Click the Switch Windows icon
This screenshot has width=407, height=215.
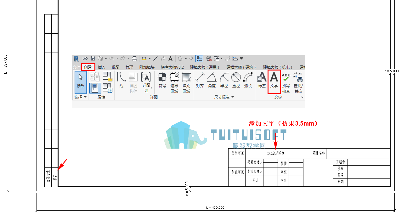point(217,59)
